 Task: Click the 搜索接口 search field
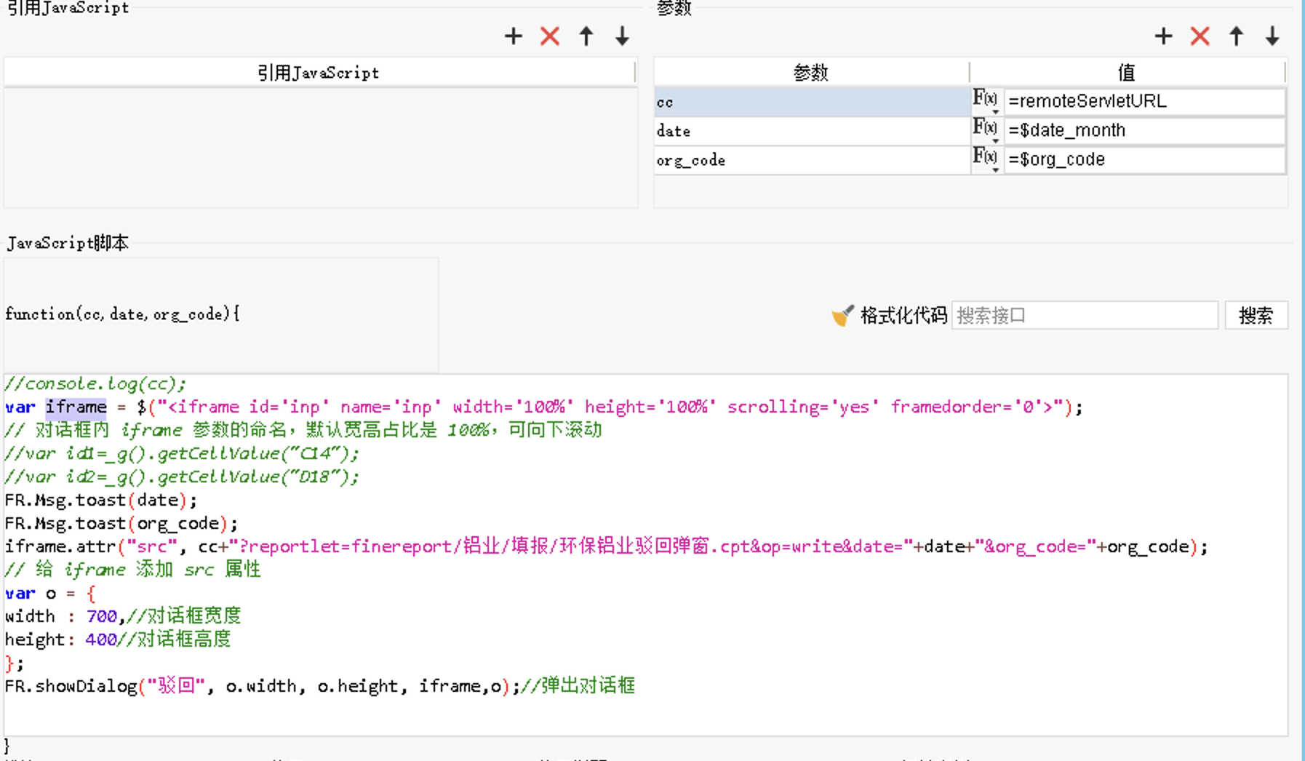1084,316
